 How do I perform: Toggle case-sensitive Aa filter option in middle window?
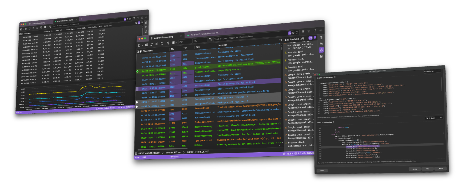pos(290,33)
